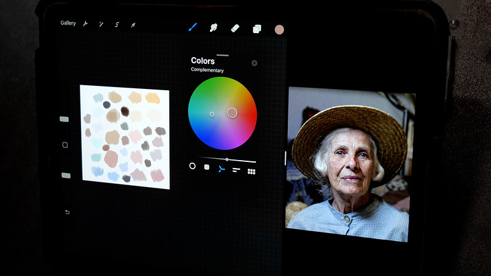Open the Gallery view
Image resolution: width=491 pixels, height=276 pixels.
(x=68, y=23)
